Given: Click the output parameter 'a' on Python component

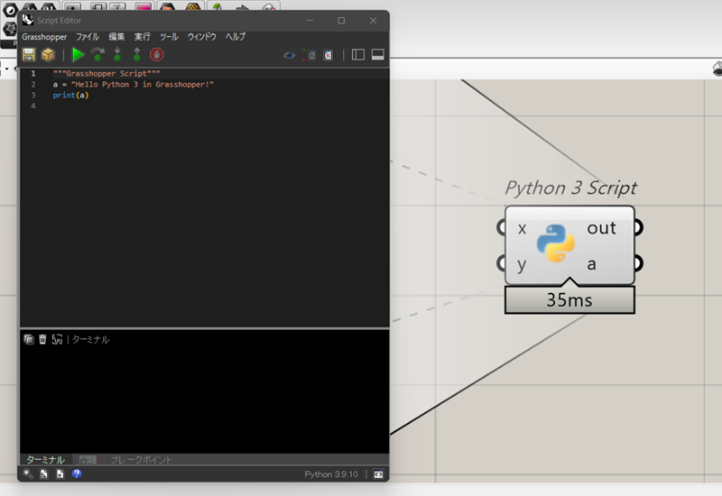Looking at the screenshot, I should [592, 264].
